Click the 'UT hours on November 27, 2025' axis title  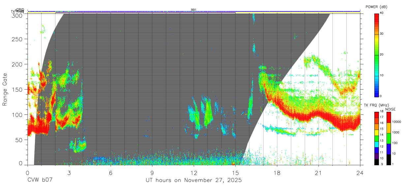click(194, 180)
